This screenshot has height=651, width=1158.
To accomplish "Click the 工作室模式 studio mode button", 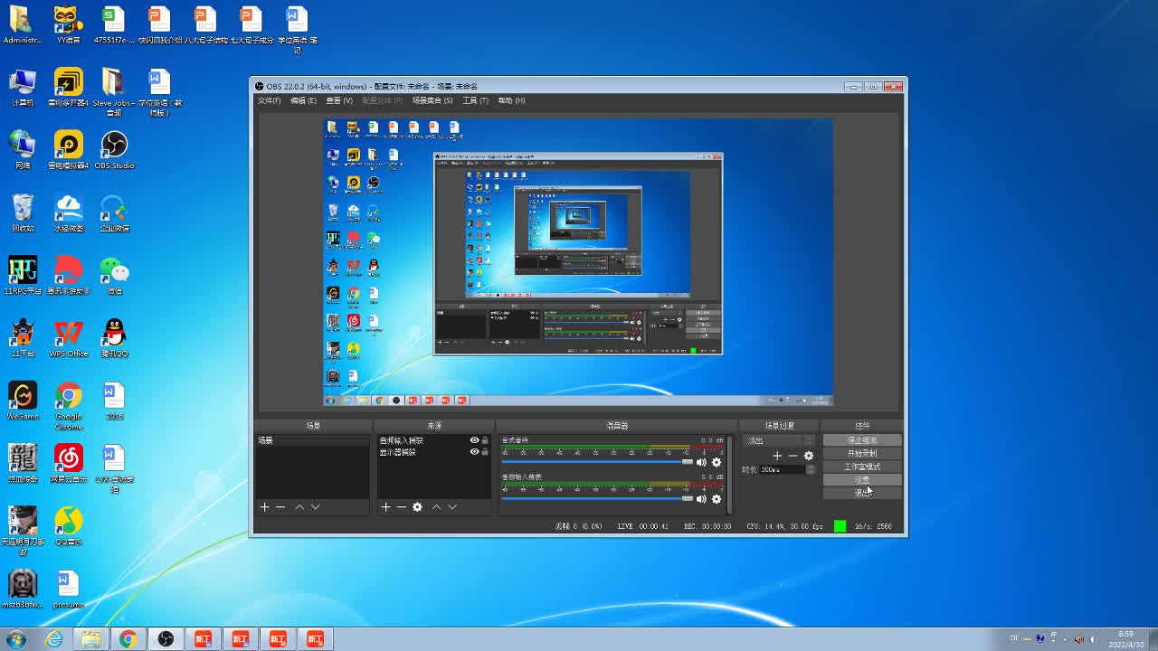I will coord(862,467).
